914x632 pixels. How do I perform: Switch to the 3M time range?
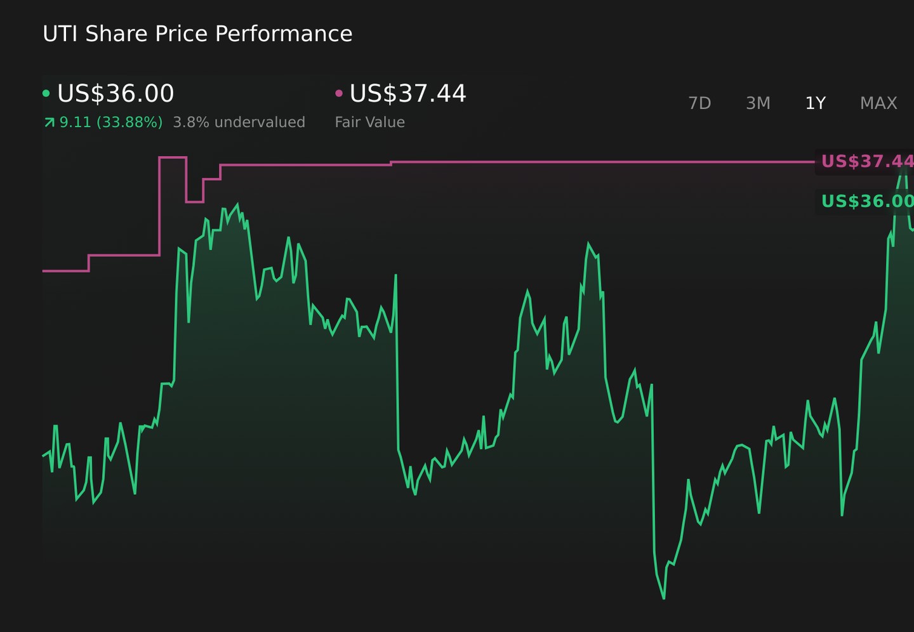(758, 103)
